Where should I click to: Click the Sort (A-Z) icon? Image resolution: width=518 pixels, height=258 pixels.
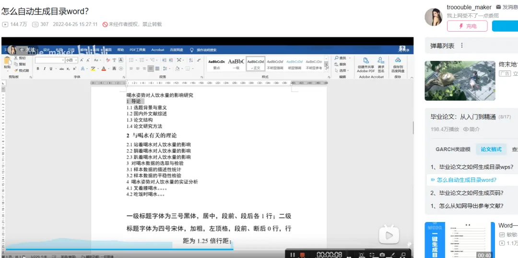pos(190,60)
